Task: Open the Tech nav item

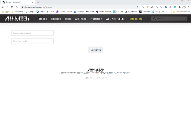Action: (x=68, y=19)
